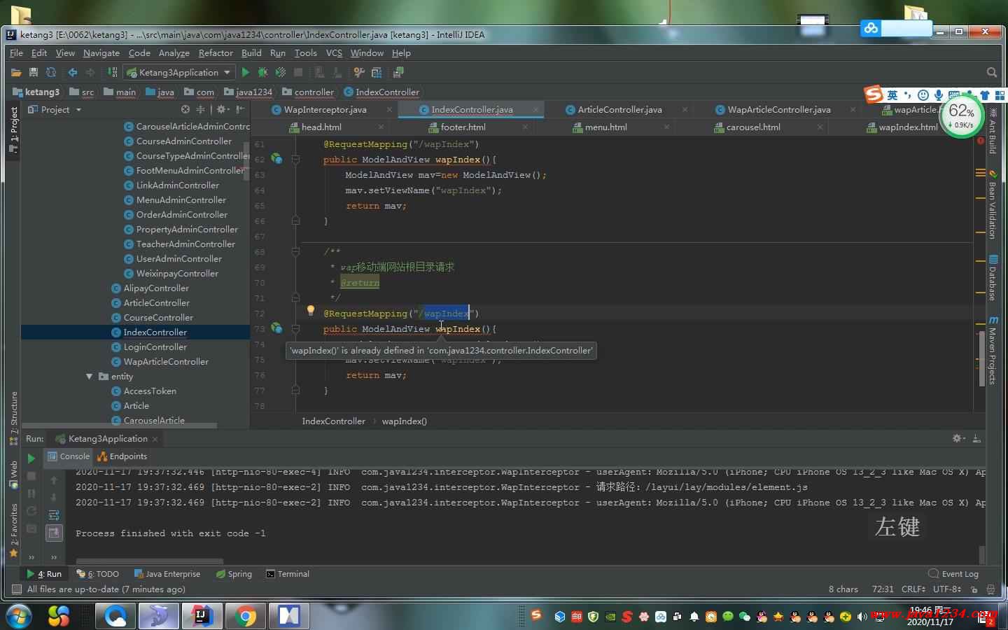Switch to WapInterceptor.java tab

(x=325, y=109)
